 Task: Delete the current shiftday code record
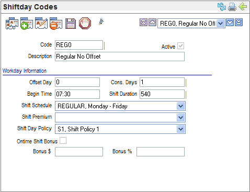point(56,23)
